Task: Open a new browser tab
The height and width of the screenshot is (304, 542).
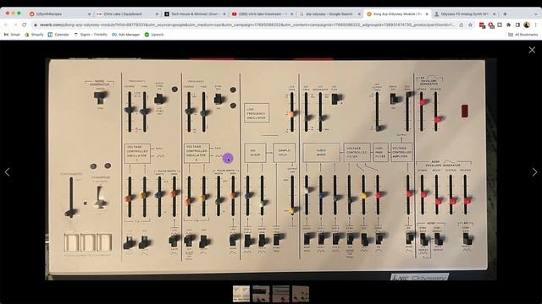Action: click(505, 14)
